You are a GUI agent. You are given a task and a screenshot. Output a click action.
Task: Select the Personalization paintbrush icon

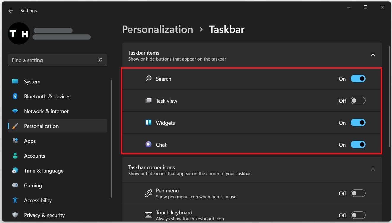[15, 126]
